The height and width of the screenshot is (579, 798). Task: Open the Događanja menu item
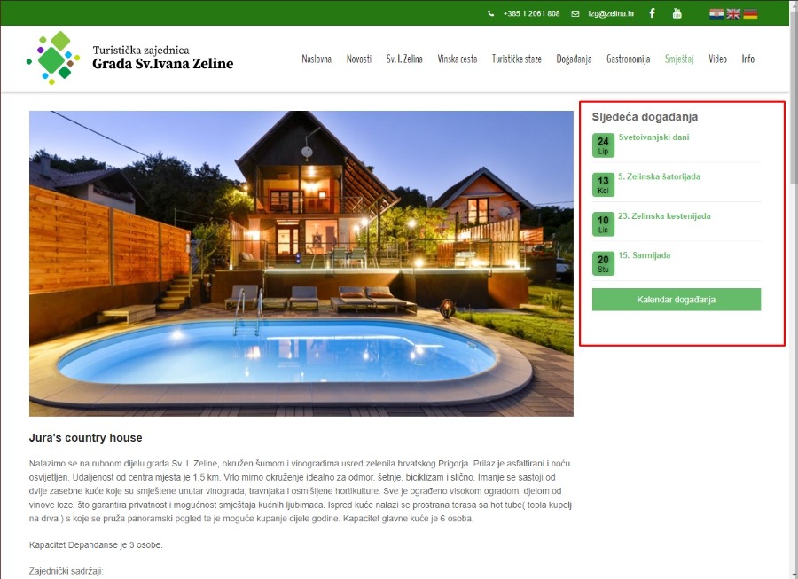574,59
